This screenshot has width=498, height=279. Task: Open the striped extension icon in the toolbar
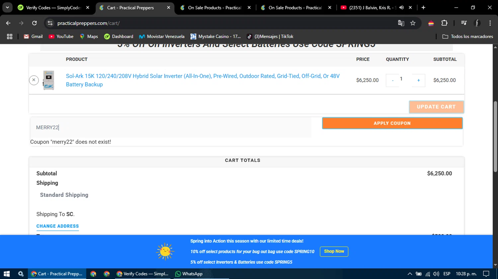pos(431,23)
